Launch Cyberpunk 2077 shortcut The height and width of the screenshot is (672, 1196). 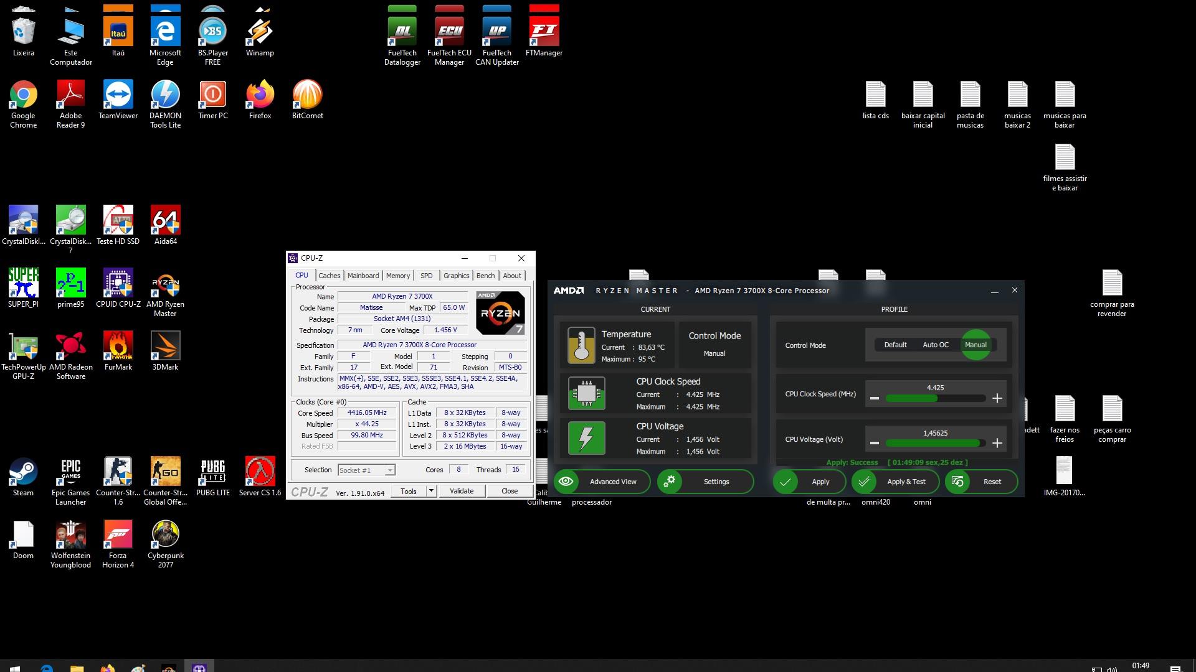165,544
